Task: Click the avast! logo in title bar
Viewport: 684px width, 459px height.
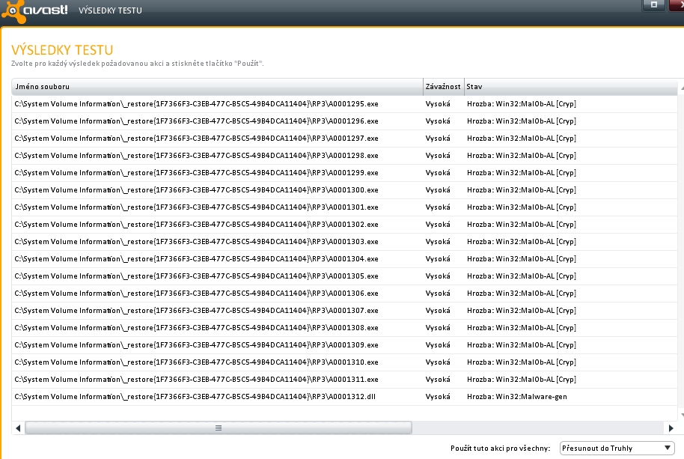Action: pos(36,11)
